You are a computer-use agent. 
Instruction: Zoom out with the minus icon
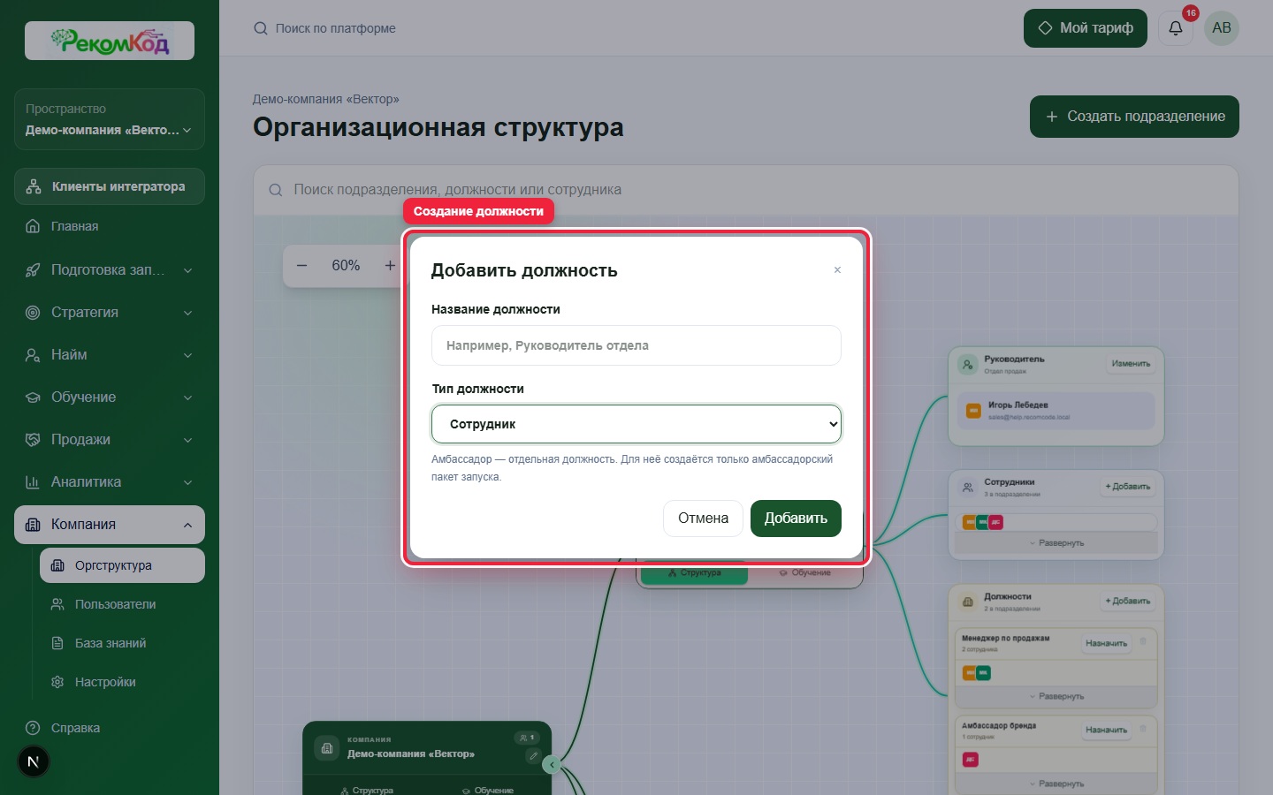302,265
